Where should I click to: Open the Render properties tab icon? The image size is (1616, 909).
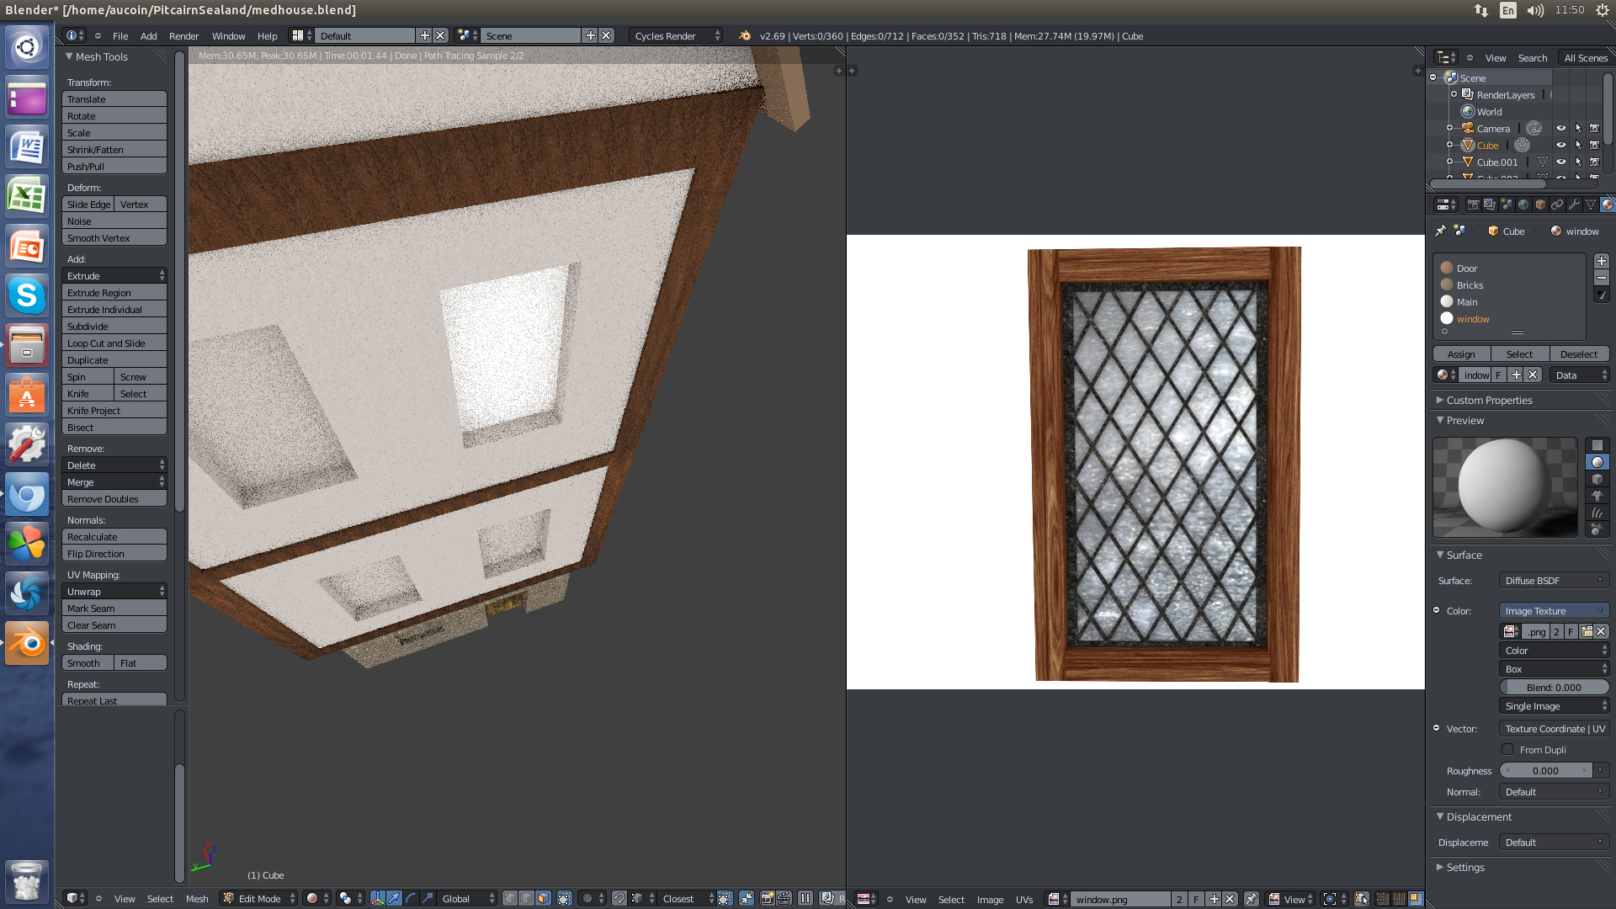tap(1473, 205)
